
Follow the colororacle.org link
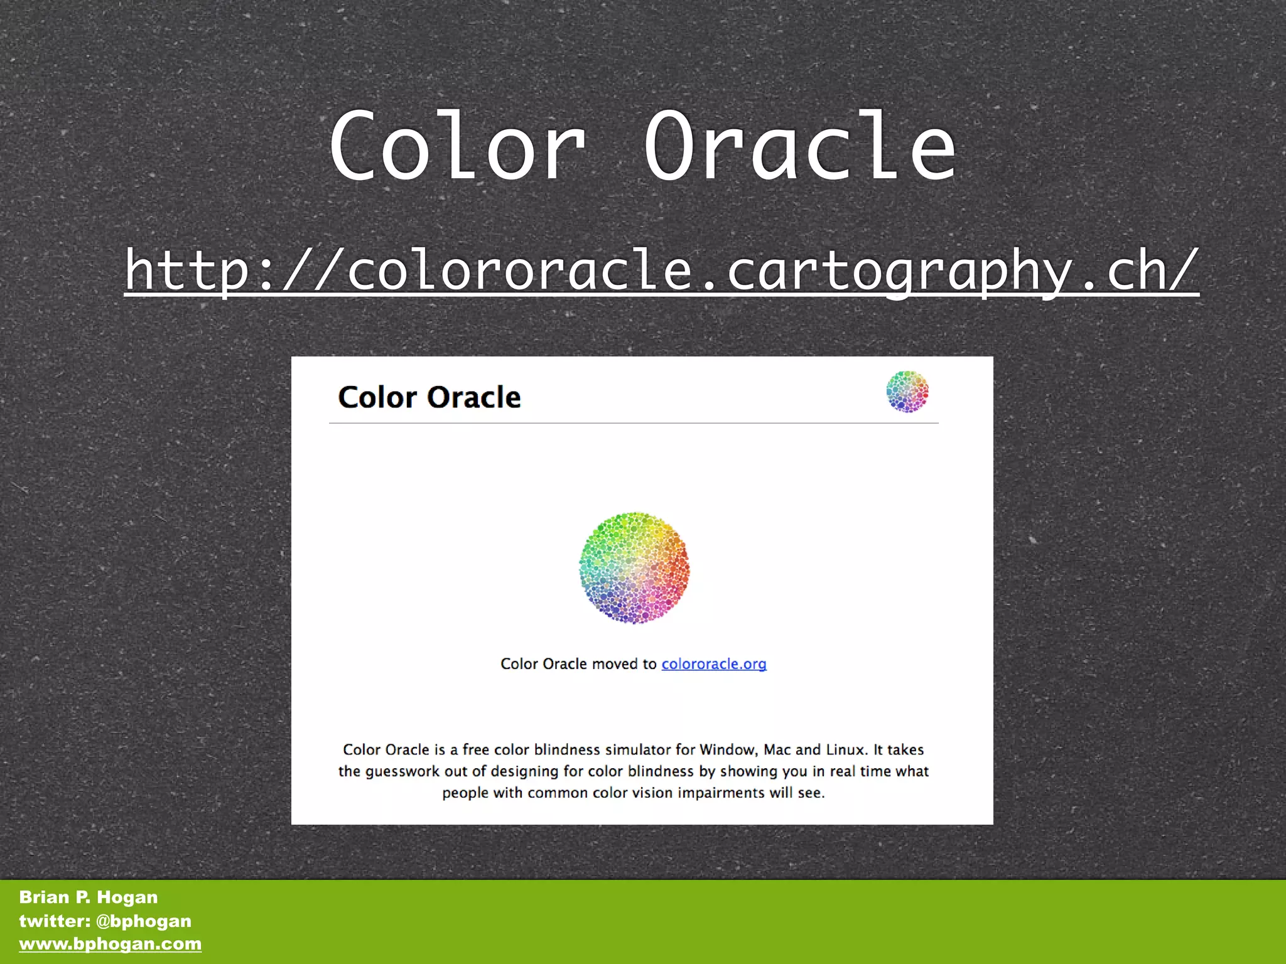coord(714,664)
